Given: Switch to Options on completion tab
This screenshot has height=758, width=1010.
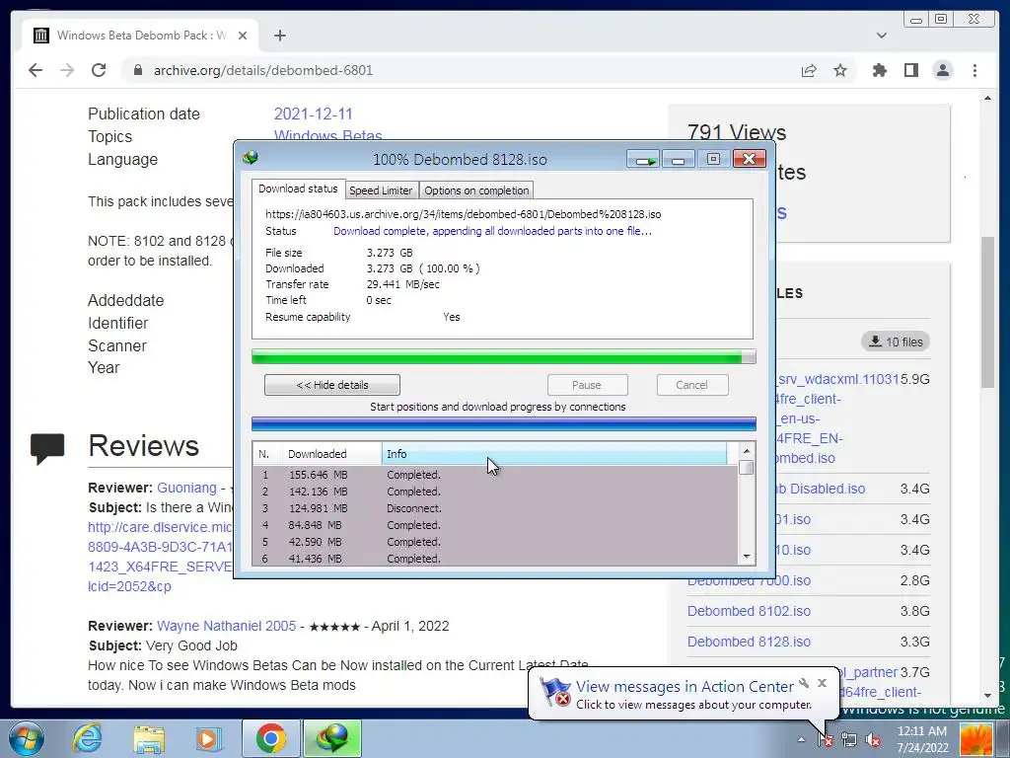Looking at the screenshot, I should [476, 190].
